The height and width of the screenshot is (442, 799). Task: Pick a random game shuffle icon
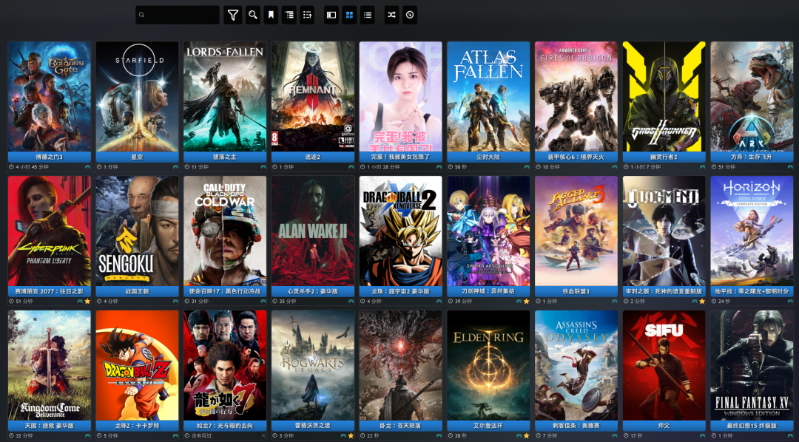pyautogui.click(x=391, y=15)
